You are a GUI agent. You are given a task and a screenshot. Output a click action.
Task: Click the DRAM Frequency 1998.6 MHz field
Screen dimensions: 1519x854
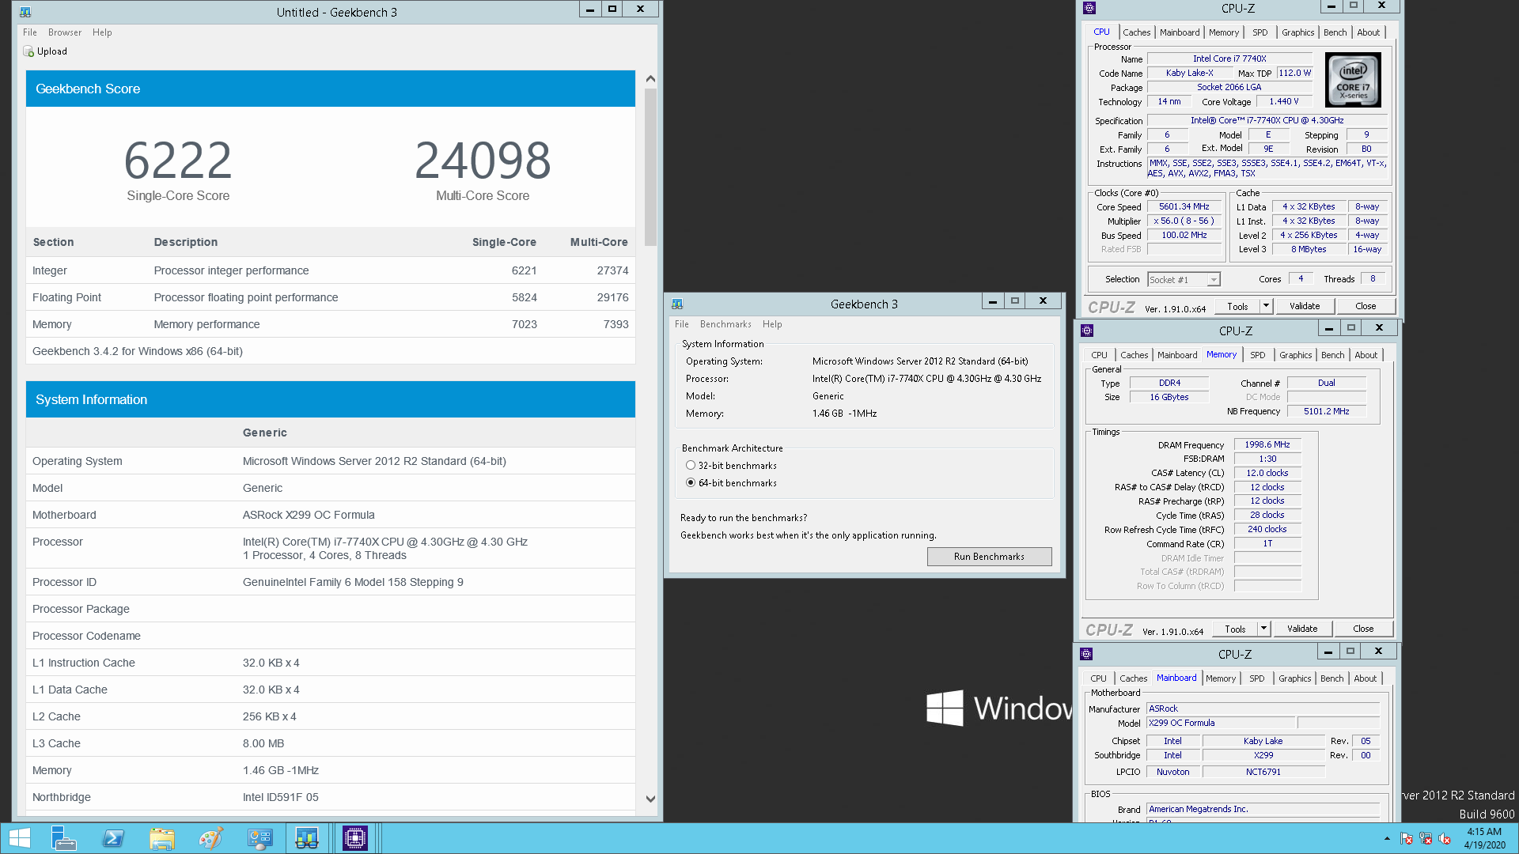tap(1267, 445)
